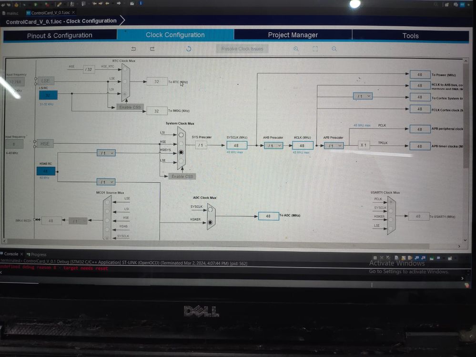Click the blue info icon in the top toolbar
The height and width of the screenshot is (357, 476).
click(141, 3)
